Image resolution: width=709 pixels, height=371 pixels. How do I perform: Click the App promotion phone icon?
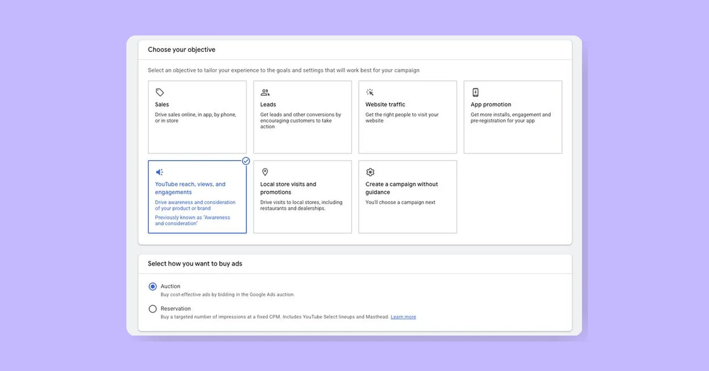pos(475,92)
